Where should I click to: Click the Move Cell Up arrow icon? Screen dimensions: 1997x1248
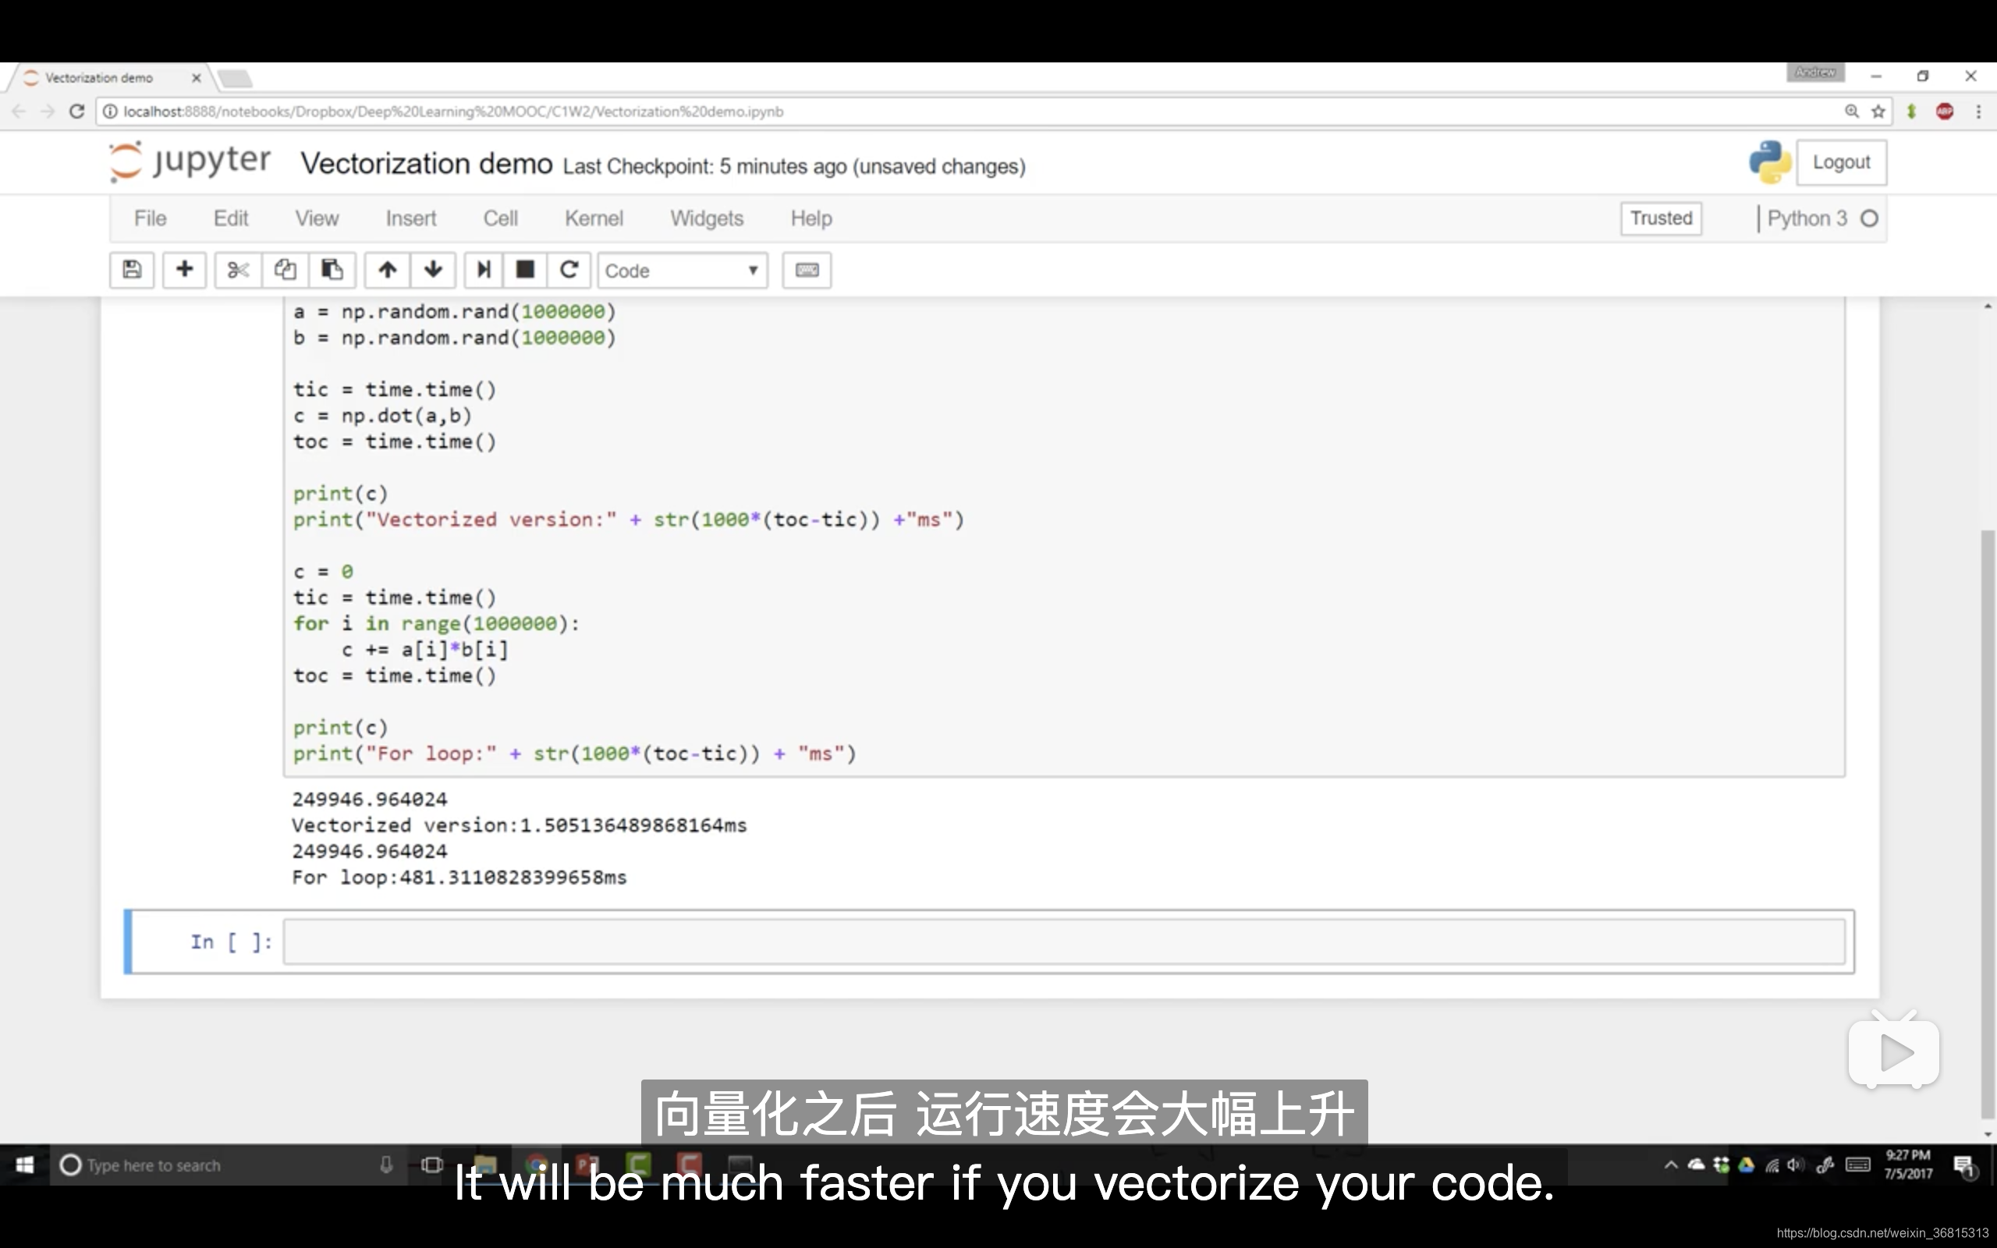385,271
